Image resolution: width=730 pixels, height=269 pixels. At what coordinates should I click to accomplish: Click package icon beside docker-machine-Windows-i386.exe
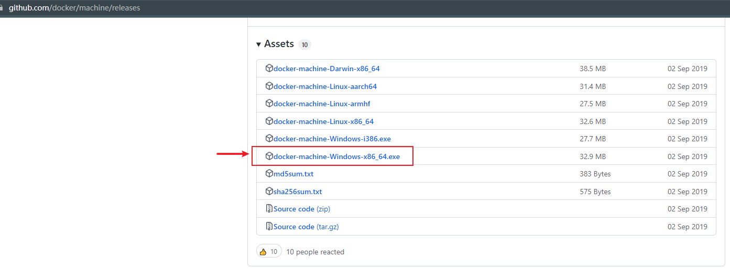(269, 139)
